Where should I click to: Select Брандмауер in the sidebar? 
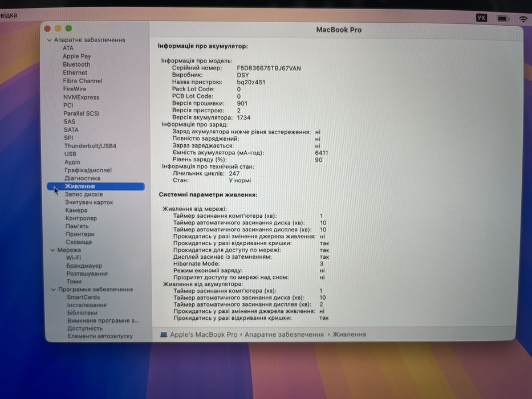pos(84,266)
